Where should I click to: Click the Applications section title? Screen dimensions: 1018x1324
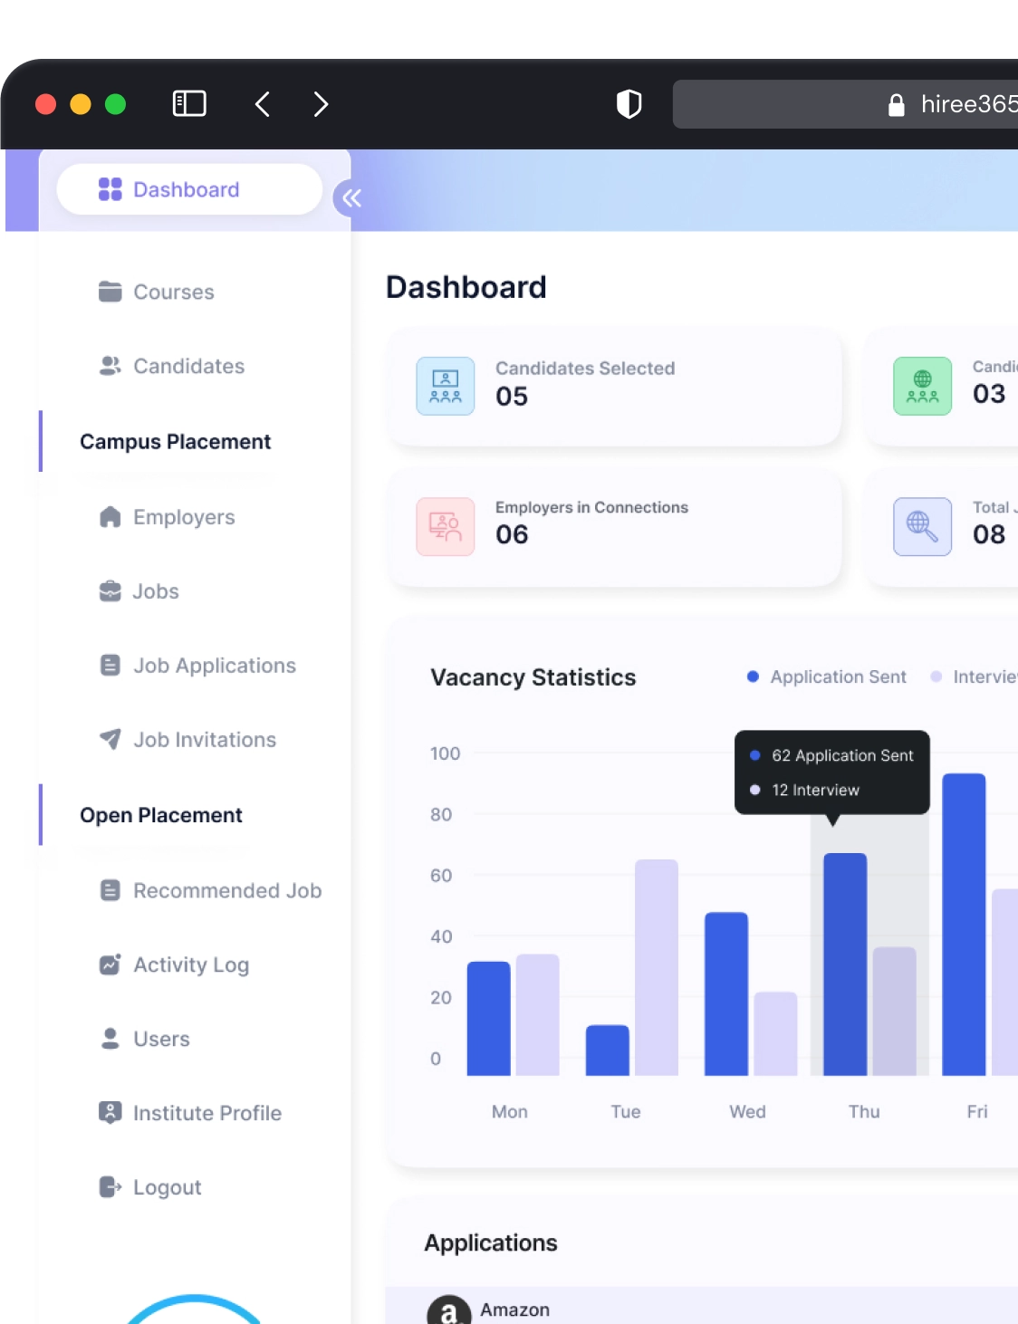click(x=491, y=1242)
